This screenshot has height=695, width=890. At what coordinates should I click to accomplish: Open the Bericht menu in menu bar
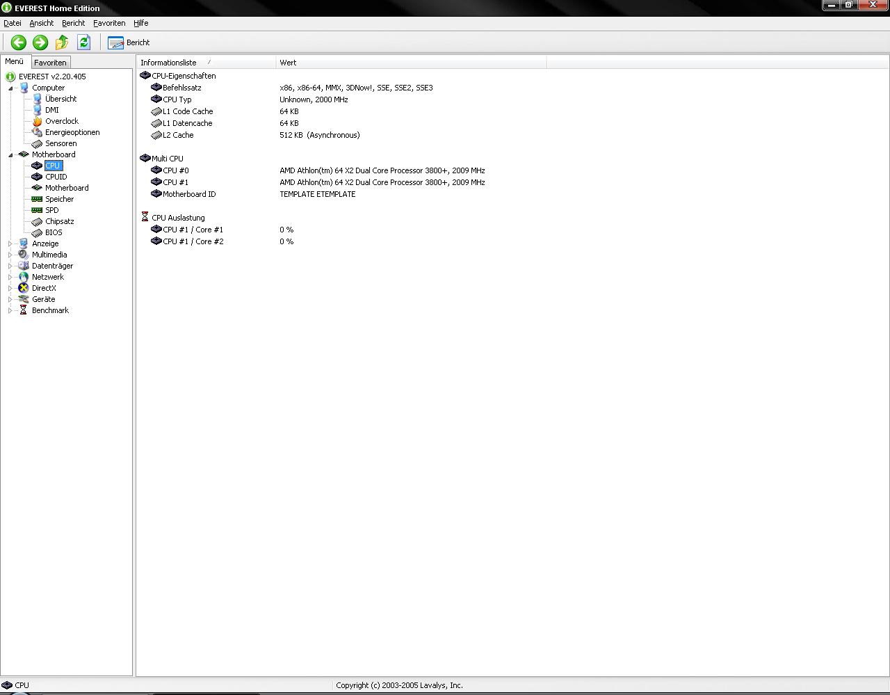[x=73, y=23]
